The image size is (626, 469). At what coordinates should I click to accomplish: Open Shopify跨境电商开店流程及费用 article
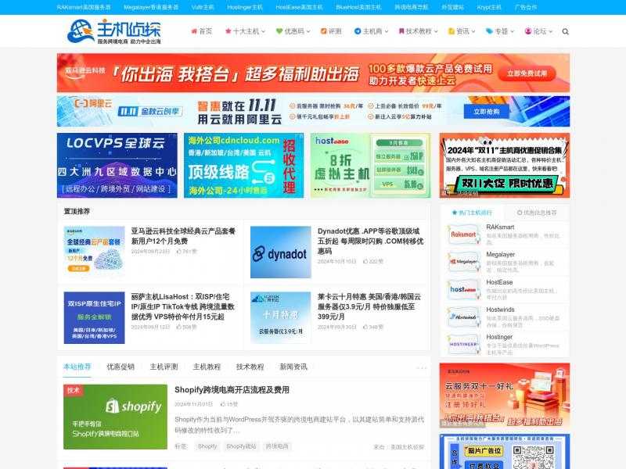tap(232, 389)
